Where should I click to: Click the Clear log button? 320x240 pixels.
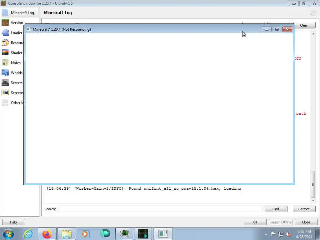click(304, 25)
